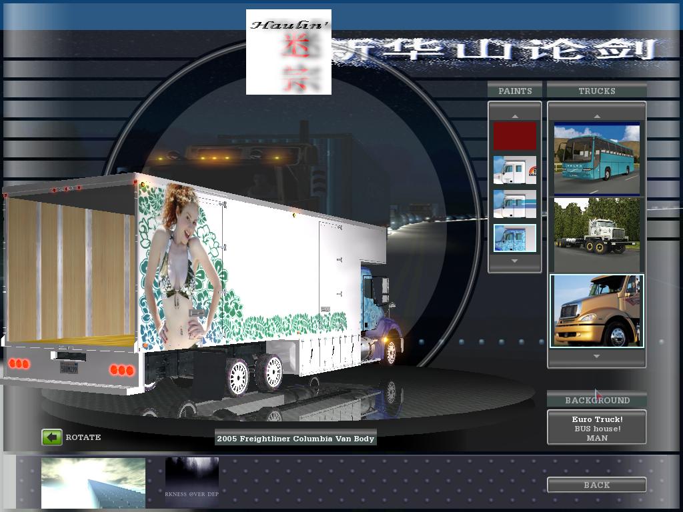Apply the white rainbow-stripe paint scheme
The width and height of the screenshot is (683, 512).
(x=514, y=170)
